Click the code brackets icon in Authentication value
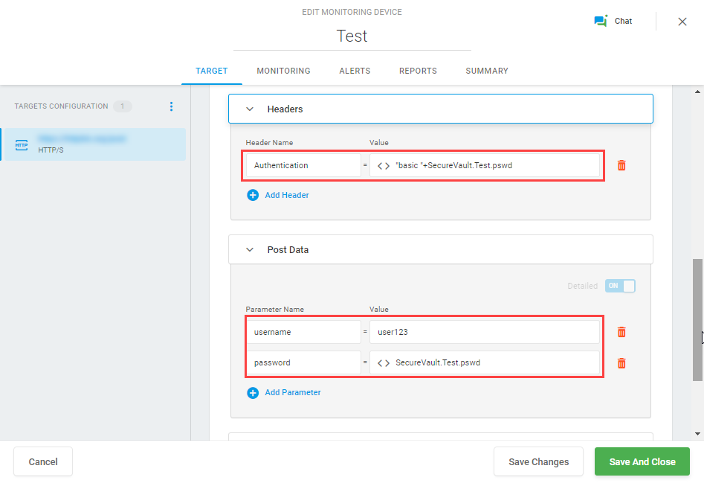This screenshot has height=483, width=704. pos(384,165)
